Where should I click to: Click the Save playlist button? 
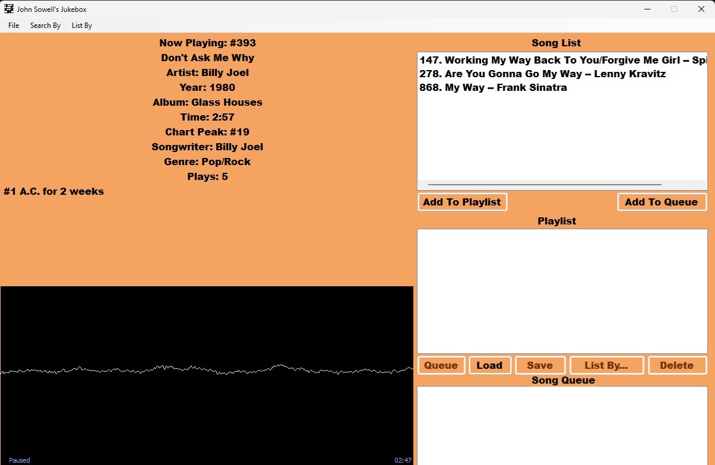click(540, 365)
